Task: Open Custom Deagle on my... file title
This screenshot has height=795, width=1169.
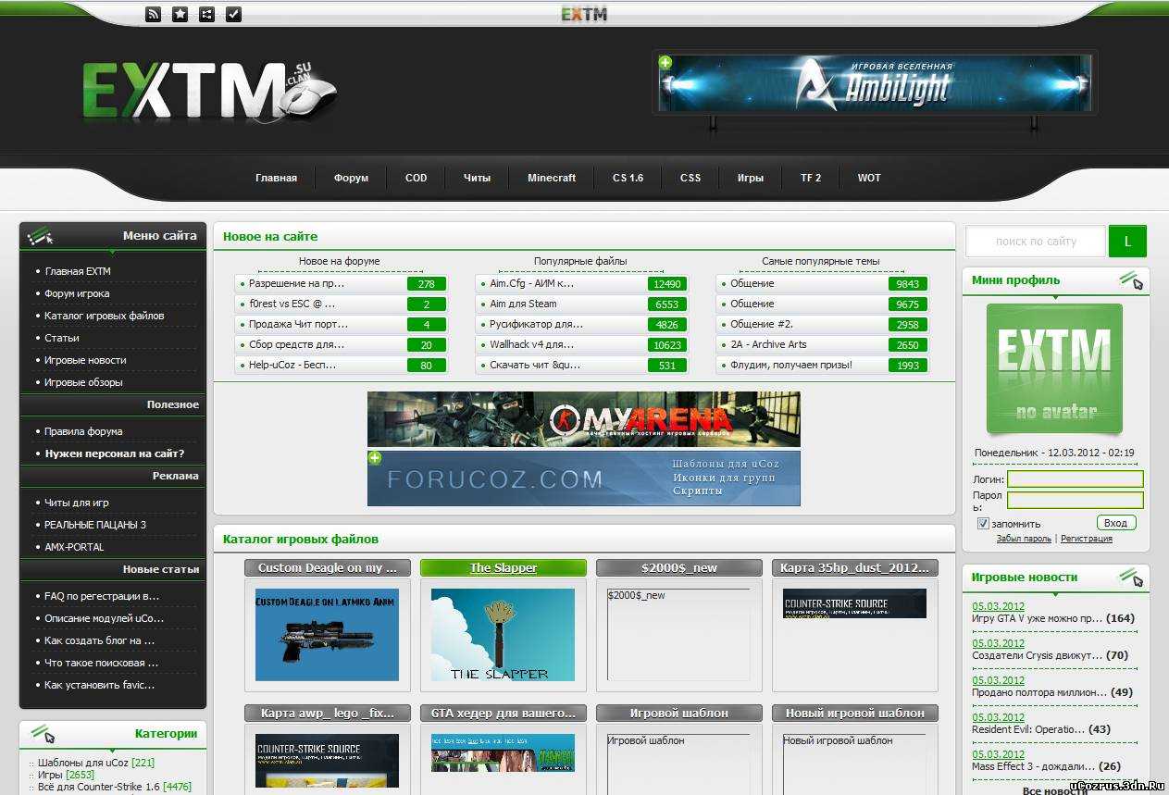Action: 327,567
